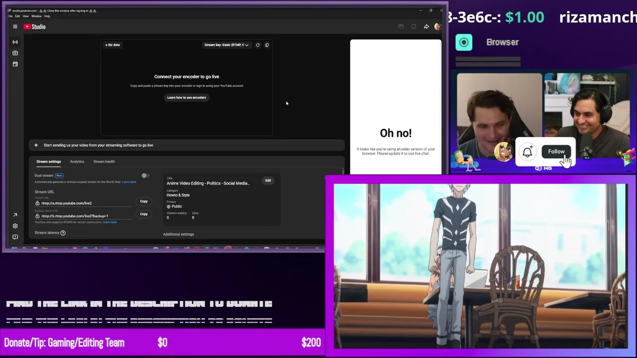Open the File menu
Image resolution: width=637 pixels, height=358 pixels.
(10, 16)
